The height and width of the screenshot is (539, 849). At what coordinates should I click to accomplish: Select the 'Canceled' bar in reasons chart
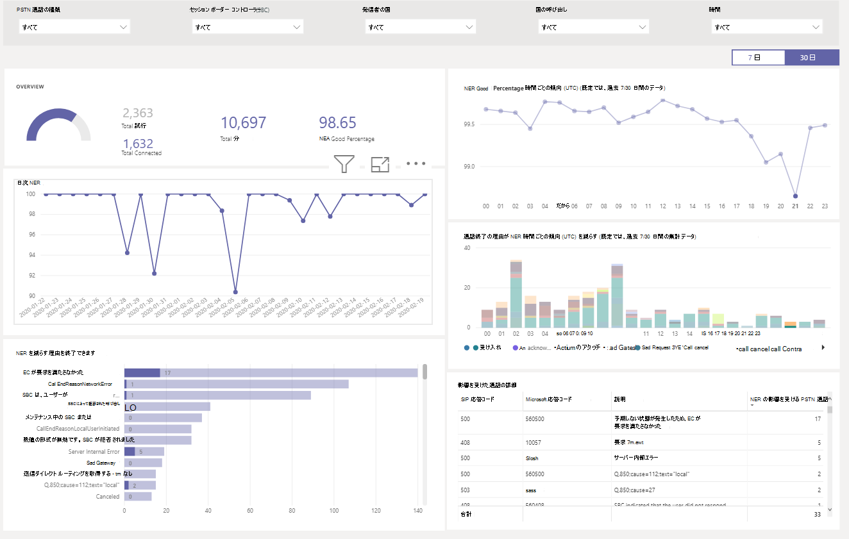(x=137, y=496)
